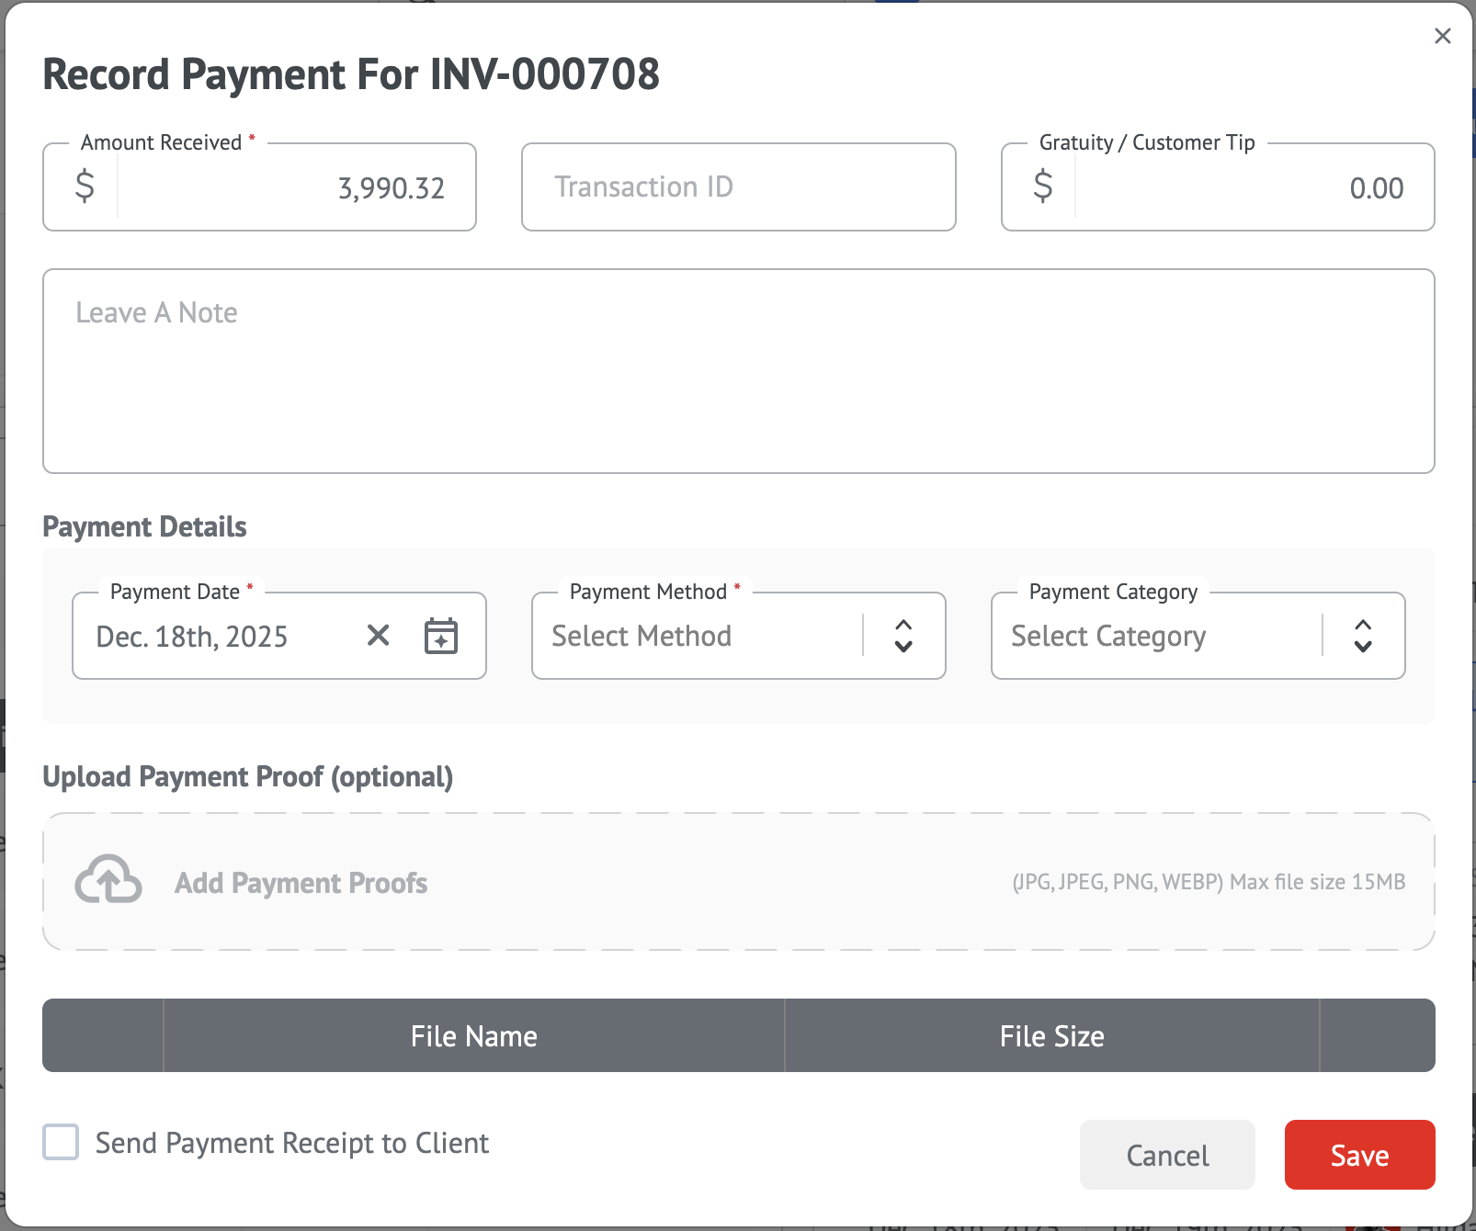
Task: Click the Amount Received dollar sign
Action: 85,186
